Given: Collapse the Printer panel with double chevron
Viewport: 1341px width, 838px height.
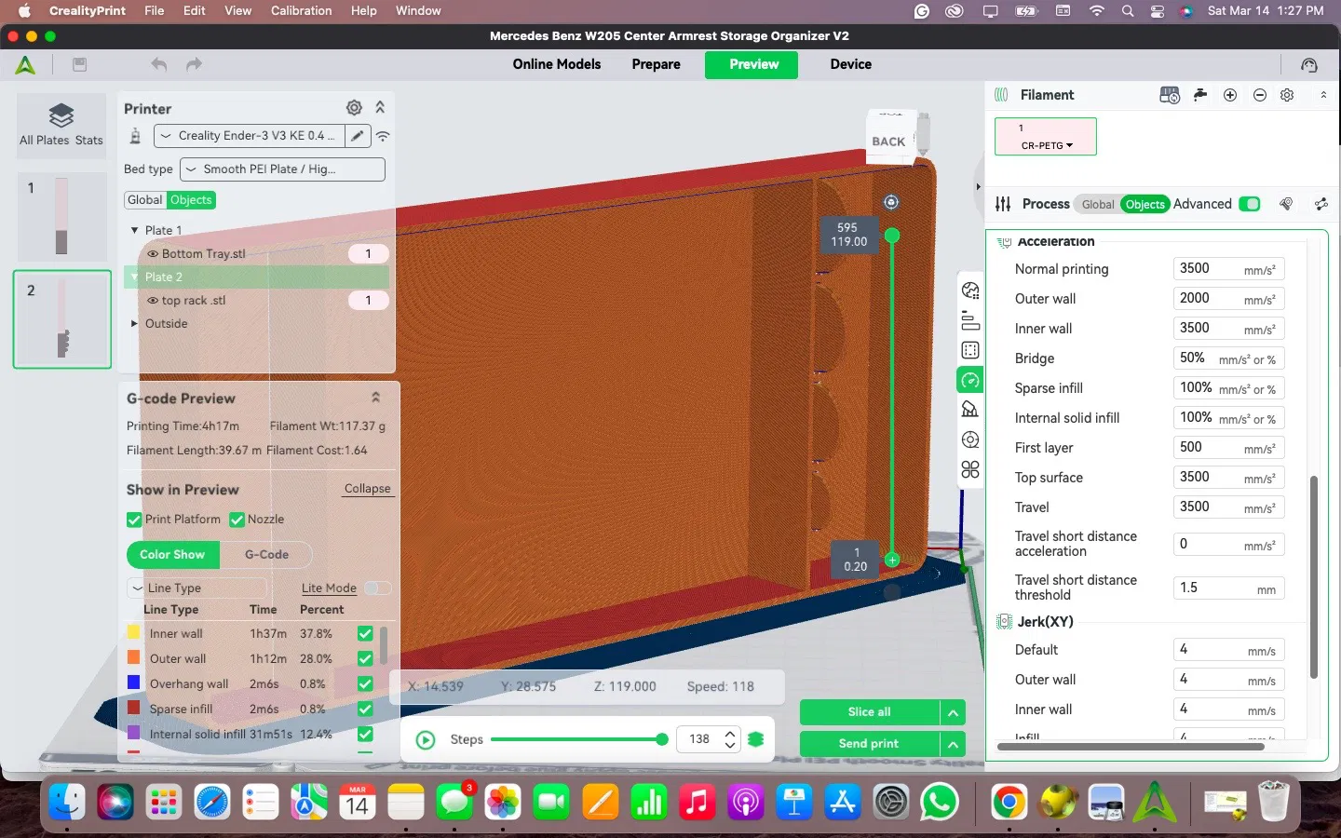Looking at the screenshot, I should click(380, 108).
